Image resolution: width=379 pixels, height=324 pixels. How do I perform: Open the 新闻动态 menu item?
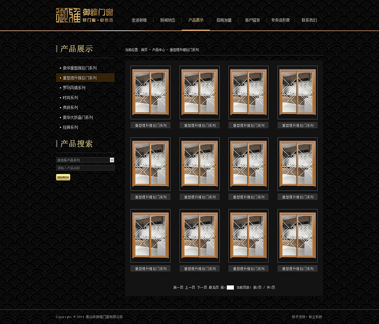coord(167,20)
